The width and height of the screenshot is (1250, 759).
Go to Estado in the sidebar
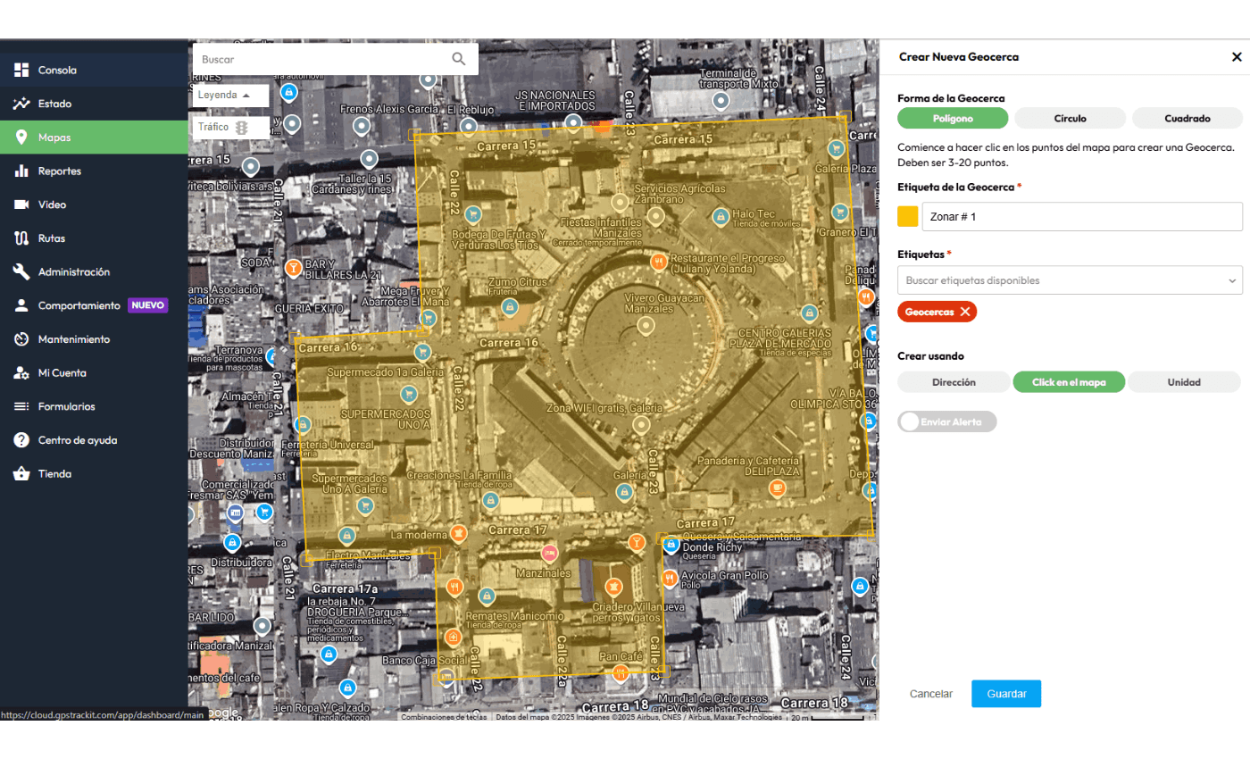94,104
